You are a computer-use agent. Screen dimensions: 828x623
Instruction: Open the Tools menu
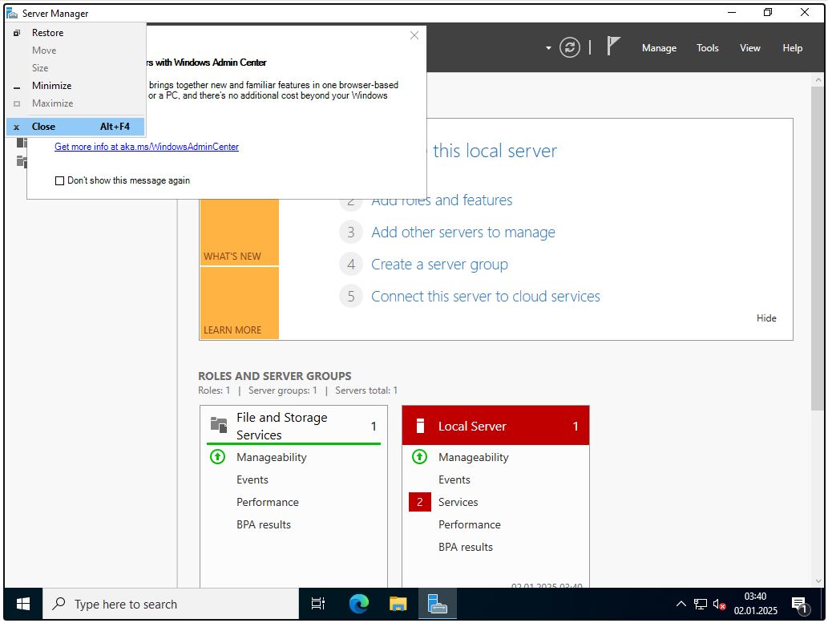tap(707, 48)
